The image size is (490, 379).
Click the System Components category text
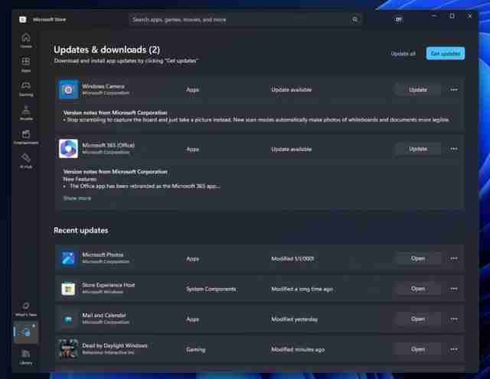pyautogui.click(x=211, y=290)
